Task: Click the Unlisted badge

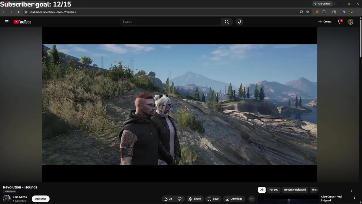Action: [x=10, y=192]
